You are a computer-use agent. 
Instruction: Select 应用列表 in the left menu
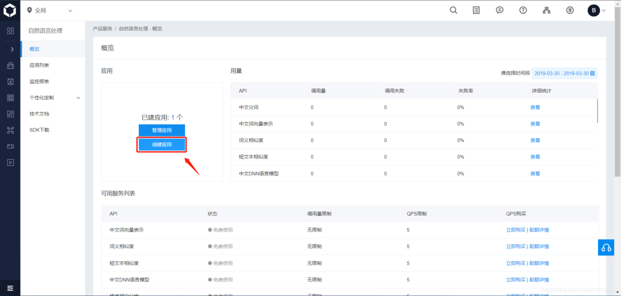pos(53,65)
